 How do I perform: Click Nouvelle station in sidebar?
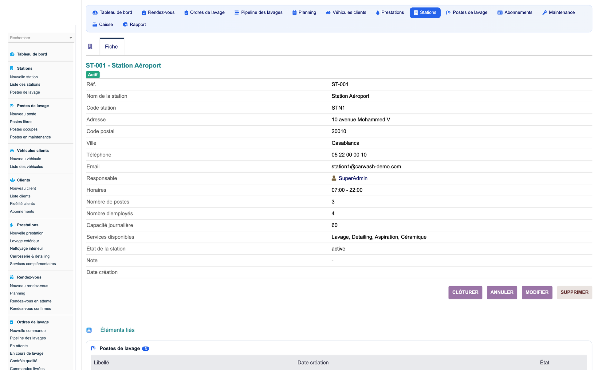(24, 77)
